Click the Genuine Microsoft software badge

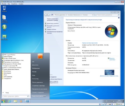[109, 72]
